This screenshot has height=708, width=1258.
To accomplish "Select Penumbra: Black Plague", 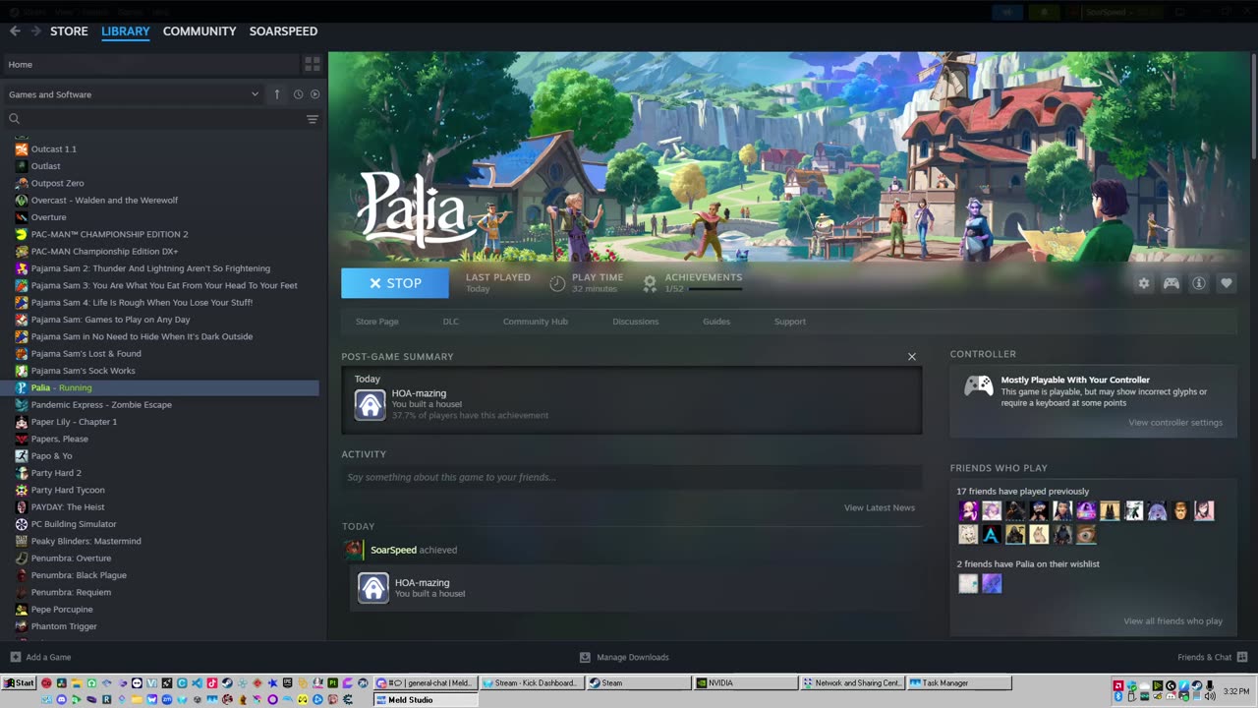I will [x=79, y=575].
